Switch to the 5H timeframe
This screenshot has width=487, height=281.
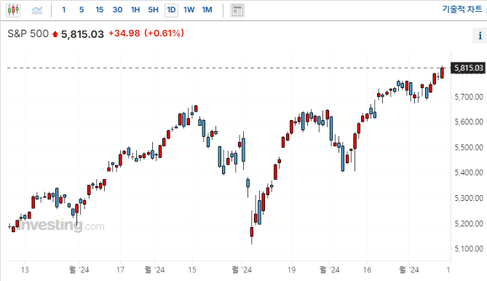[x=153, y=10]
